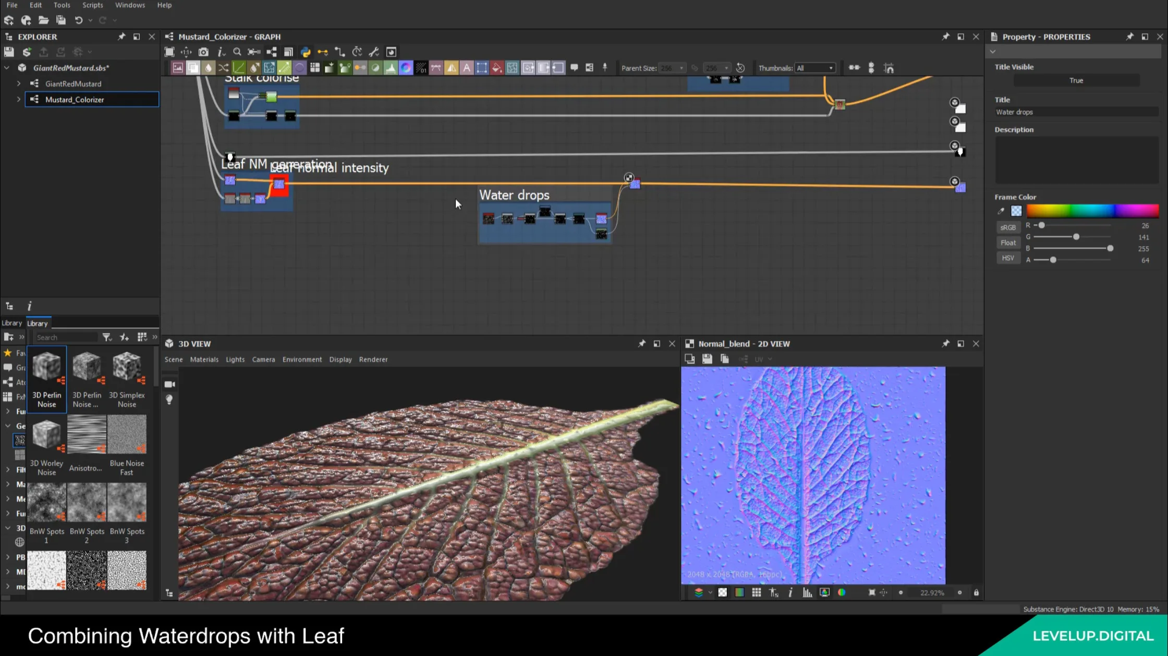Drag the Frame Color blue slider
This screenshot has height=656, width=1168.
[x=1110, y=248]
